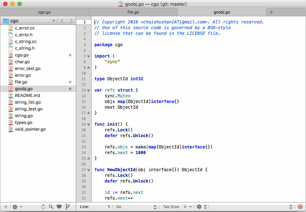Click line number 5 in the gutter
The image size is (306, 212).
(84, 45)
